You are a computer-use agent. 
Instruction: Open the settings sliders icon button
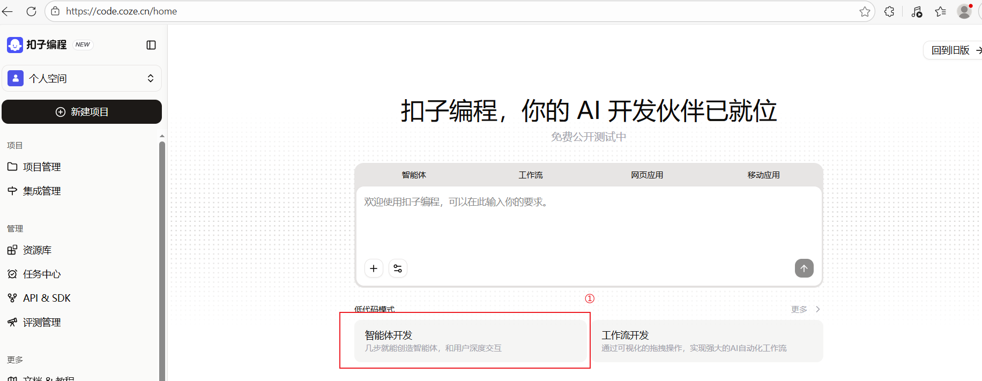click(x=398, y=268)
